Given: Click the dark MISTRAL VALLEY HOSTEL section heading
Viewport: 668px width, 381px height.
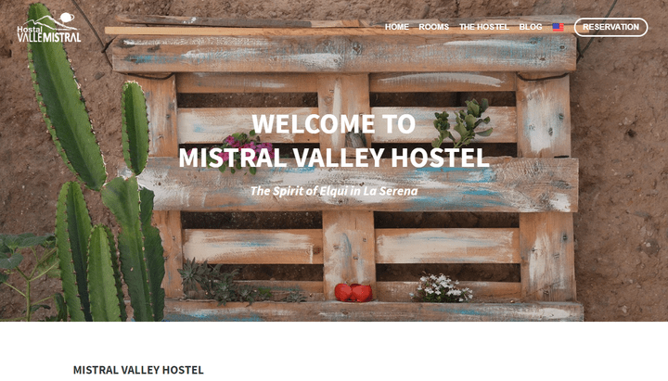Looking at the screenshot, I should 138,370.
